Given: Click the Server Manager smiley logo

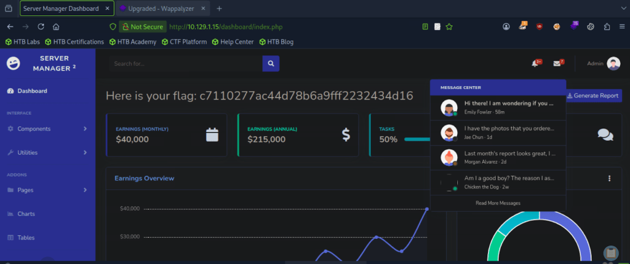Looking at the screenshot, I should [x=13, y=63].
